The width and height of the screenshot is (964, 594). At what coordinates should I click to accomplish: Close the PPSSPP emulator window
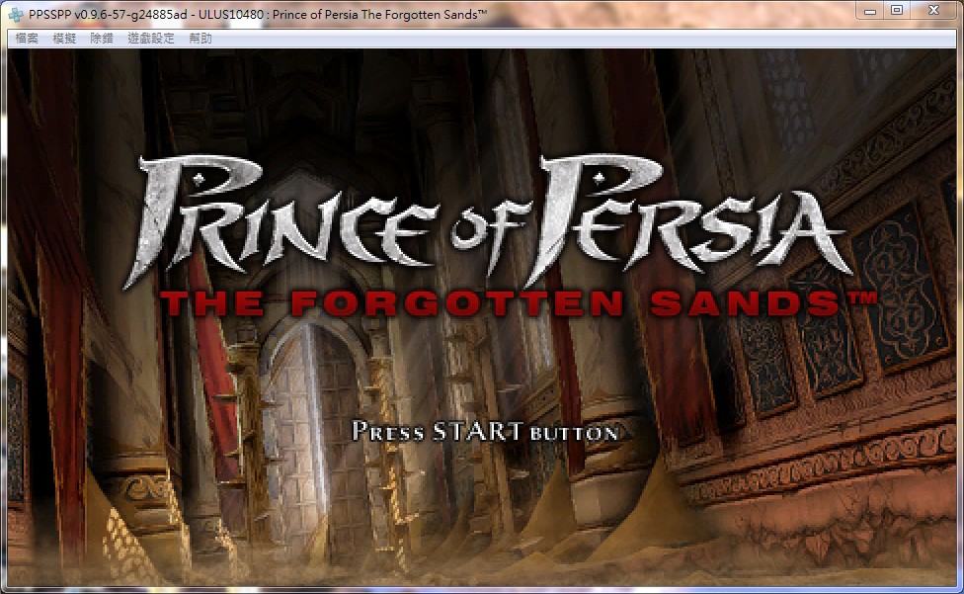[x=932, y=11]
